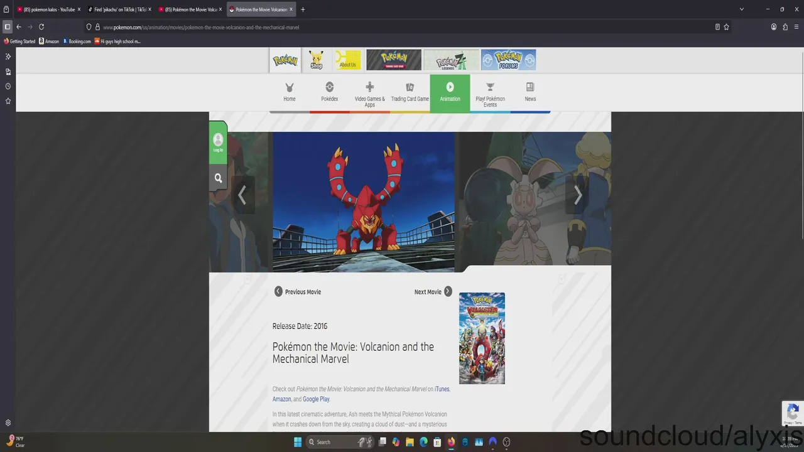Open bookmarks sidebar star icon
The width and height of the screenshot is (804, 452).
tap(8, 101)
